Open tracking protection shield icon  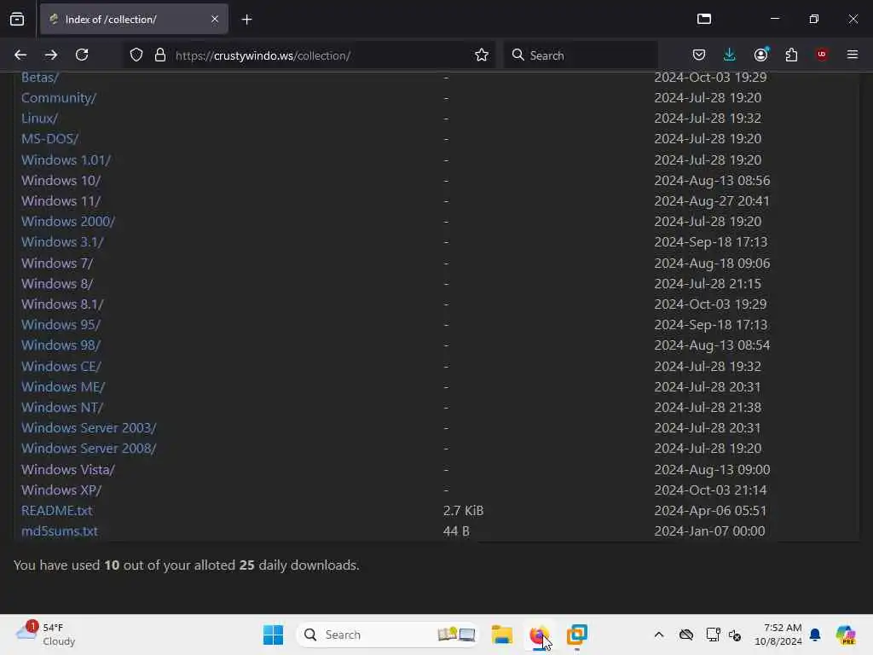[136, 55]
